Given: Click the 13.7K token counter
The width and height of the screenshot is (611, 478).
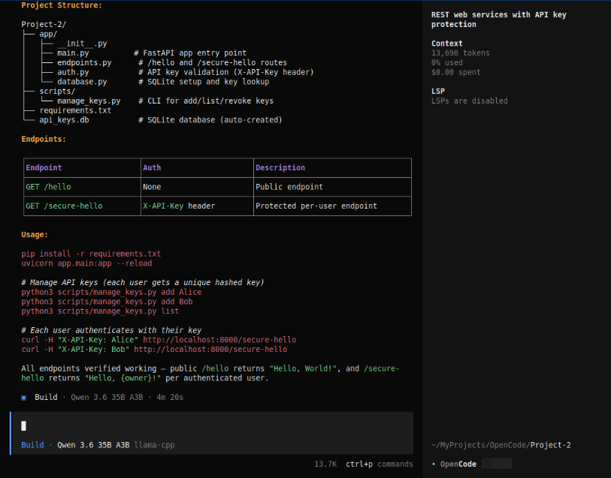Looking at the screenshot, I should (325, 464).
